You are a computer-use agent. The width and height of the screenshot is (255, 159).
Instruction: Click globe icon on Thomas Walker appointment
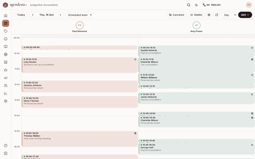pyautogui.click(x=135, y=133)
